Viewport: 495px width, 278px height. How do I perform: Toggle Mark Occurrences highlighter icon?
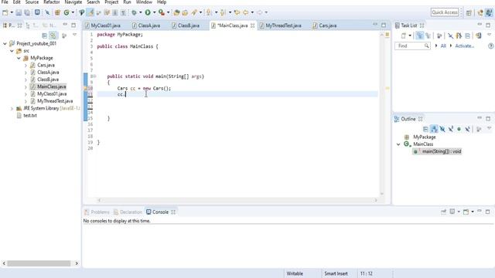pyautogui.click(x=90, y=12)
